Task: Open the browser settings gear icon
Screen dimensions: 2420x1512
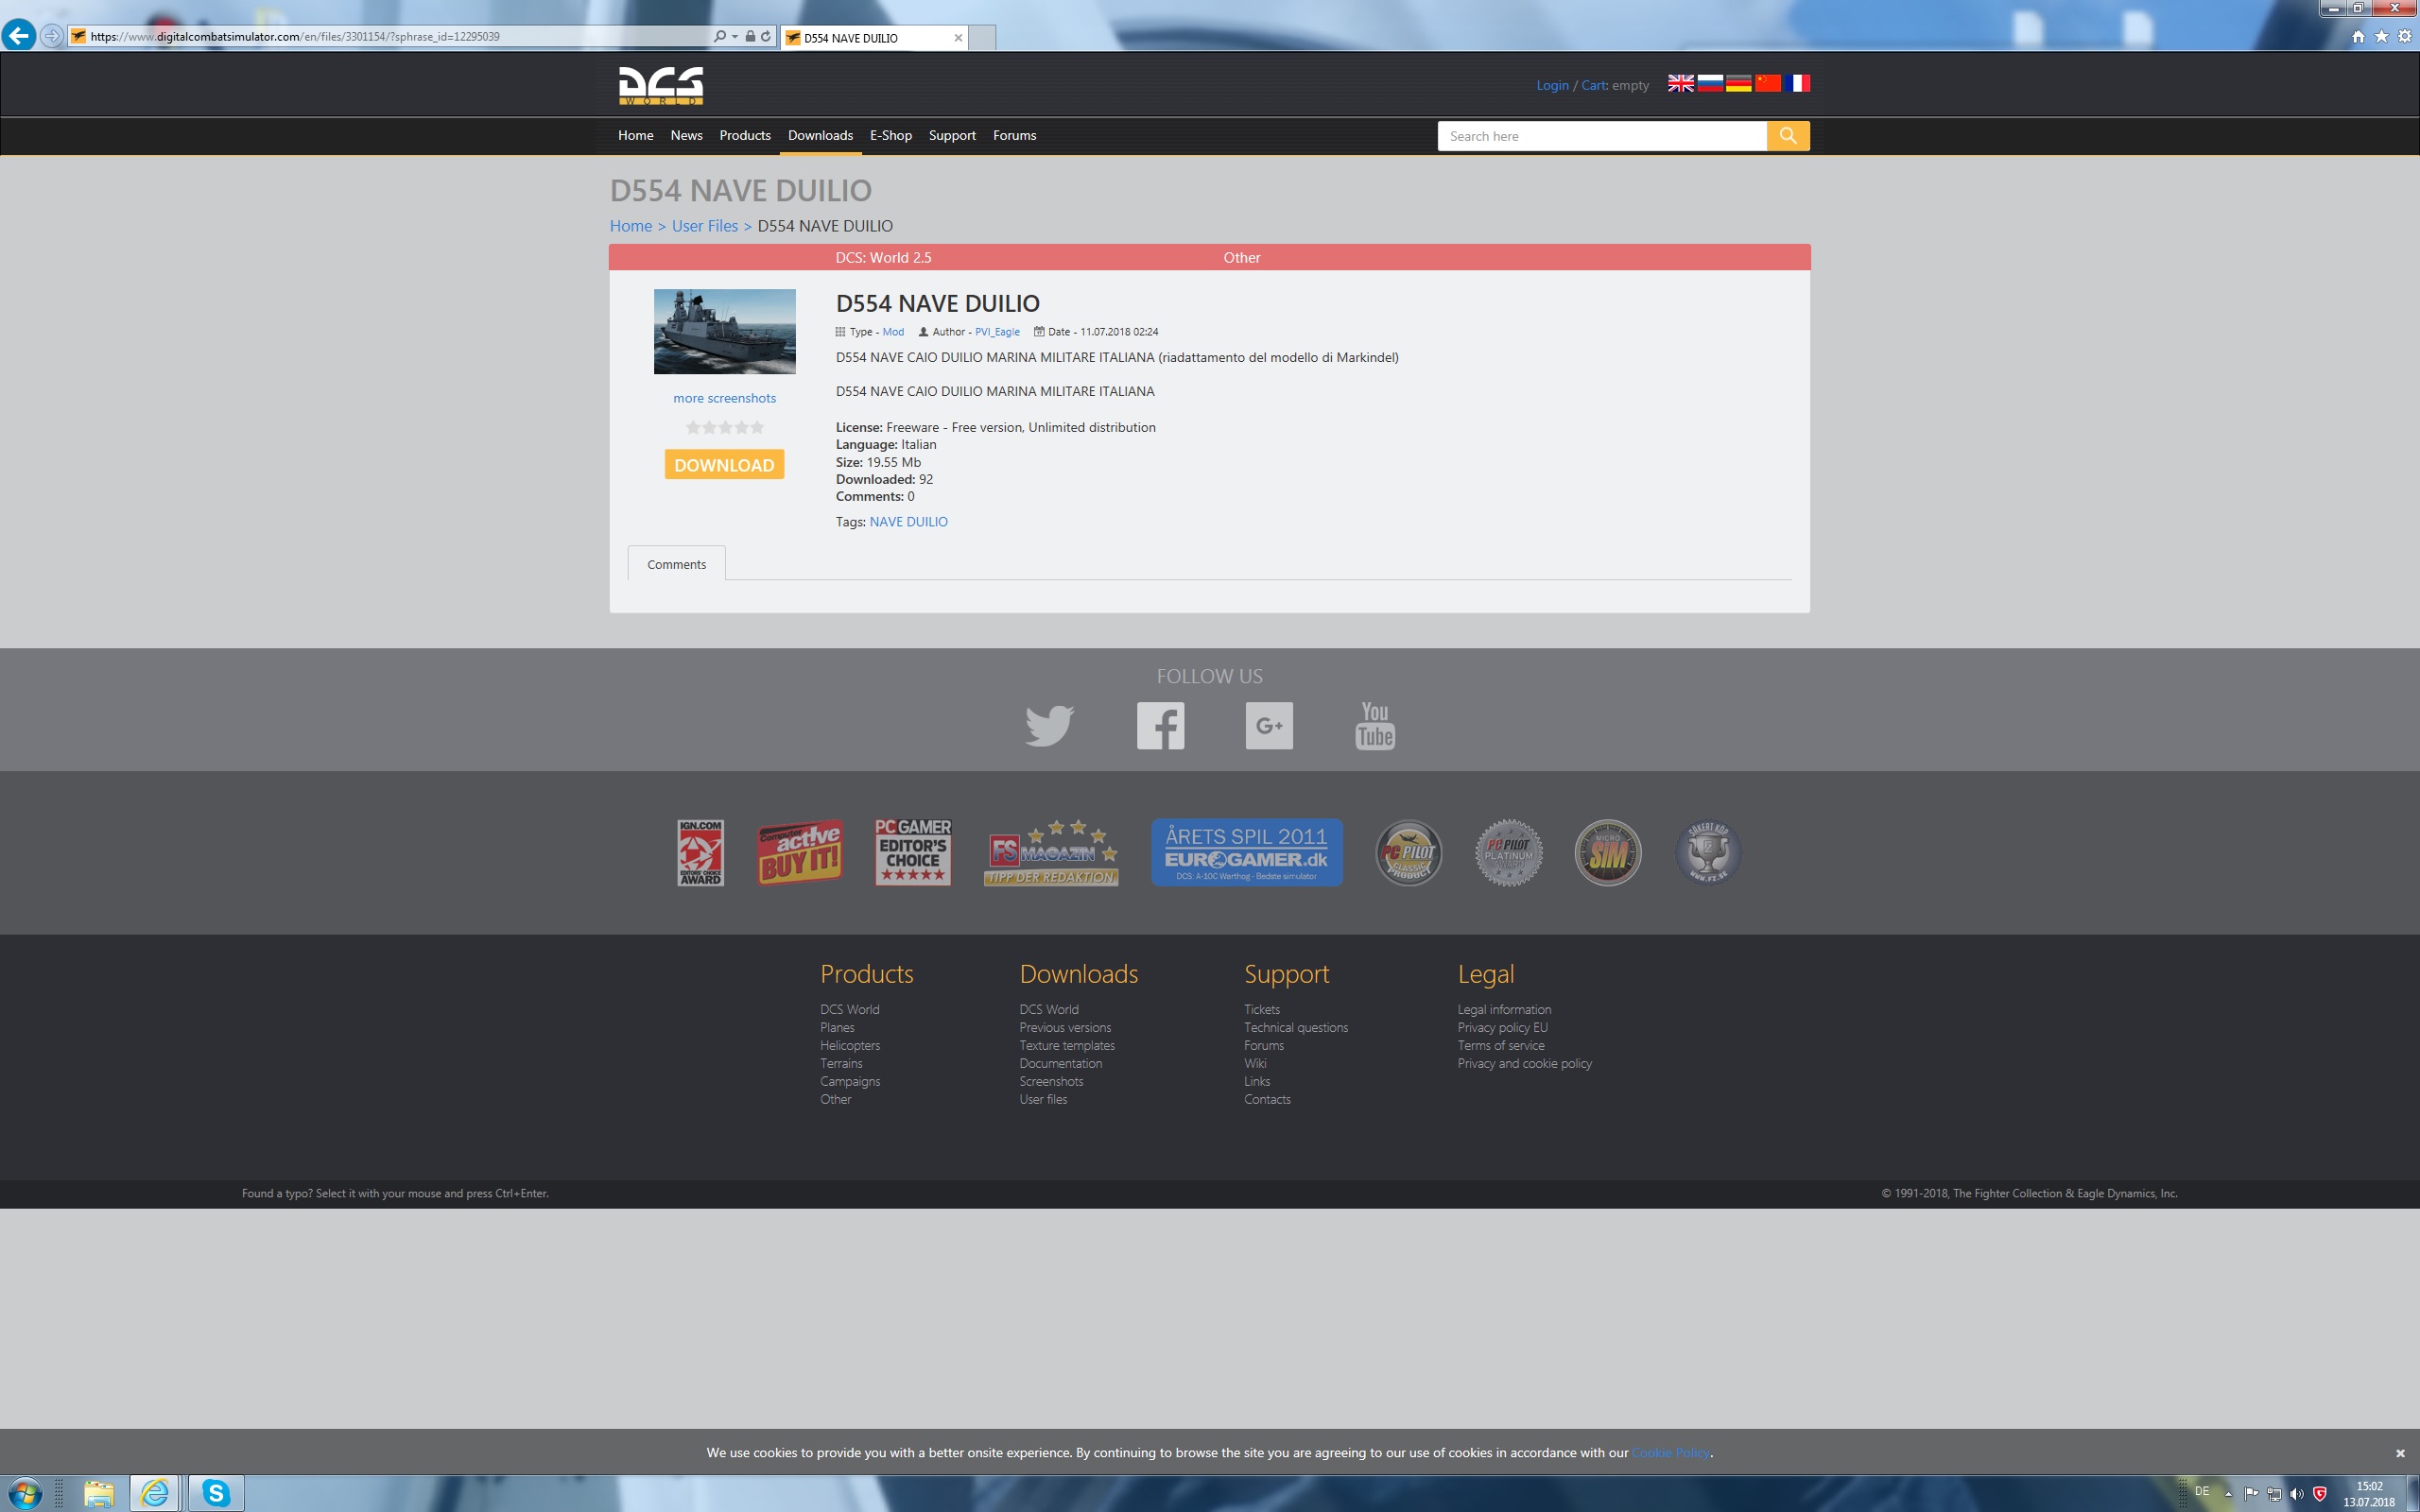Action: (x=2405, y=36)
